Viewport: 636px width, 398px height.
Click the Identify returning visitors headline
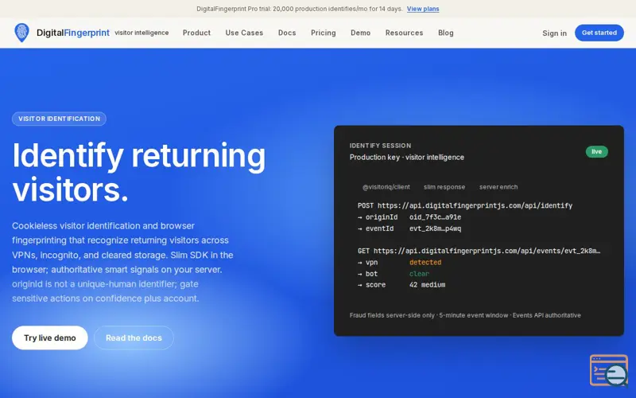[138, 172]
